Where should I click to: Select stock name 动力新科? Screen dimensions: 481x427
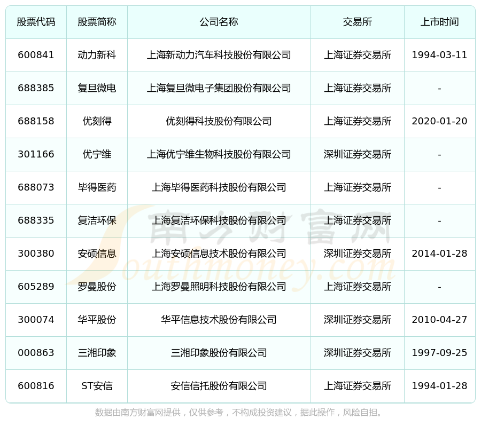pos(97,55)
